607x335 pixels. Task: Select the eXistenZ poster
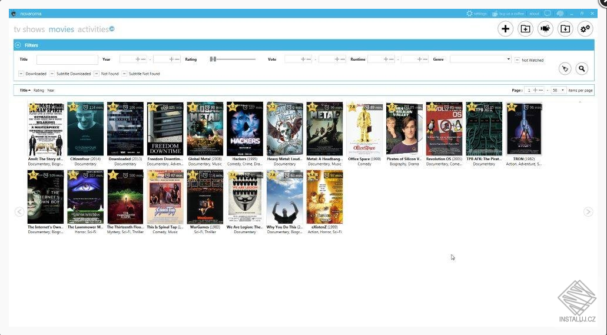(x=324, y=197)
